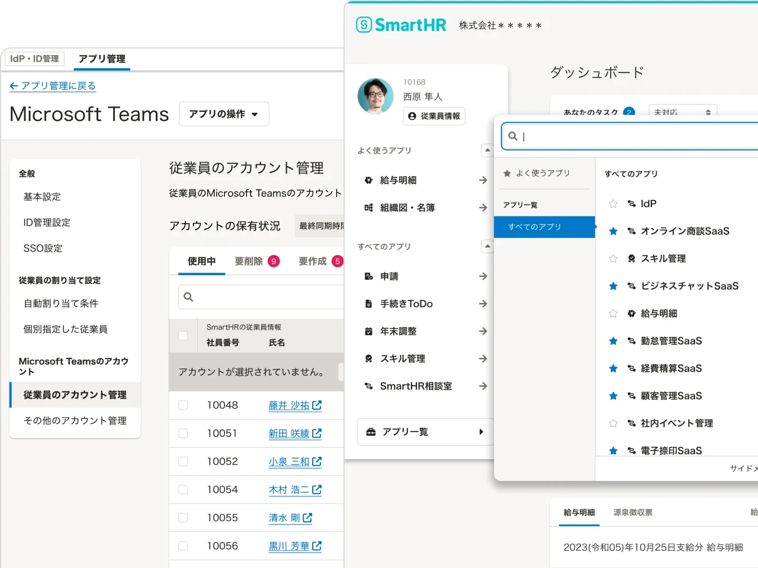This screenshot has height=568, width=758.
Task: Toggle the favorite star for IdP
Action: (614, 204)
